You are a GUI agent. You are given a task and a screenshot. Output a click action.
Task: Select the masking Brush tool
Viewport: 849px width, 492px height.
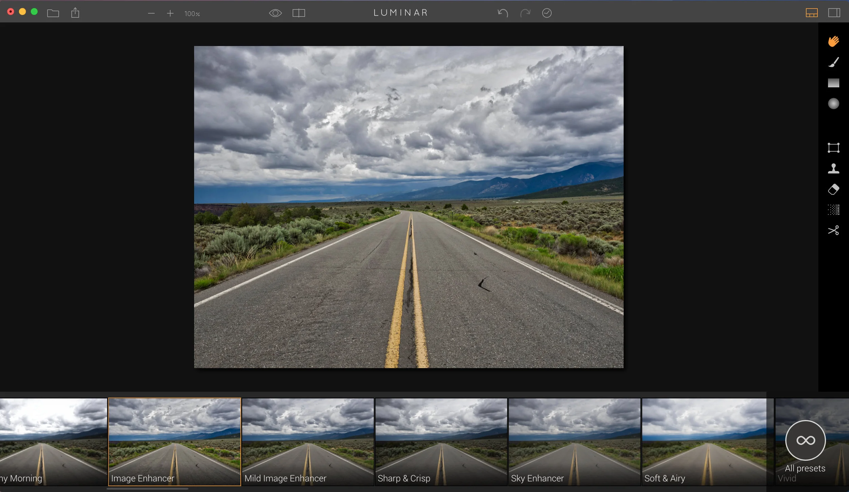pyautogui.click(x=833, y=62)
